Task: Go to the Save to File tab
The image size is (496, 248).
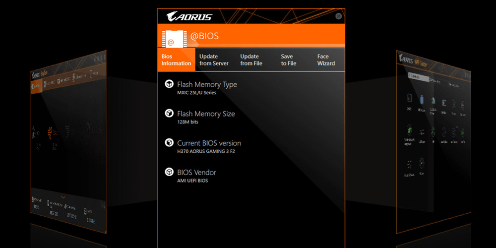Action: [289, 60]
